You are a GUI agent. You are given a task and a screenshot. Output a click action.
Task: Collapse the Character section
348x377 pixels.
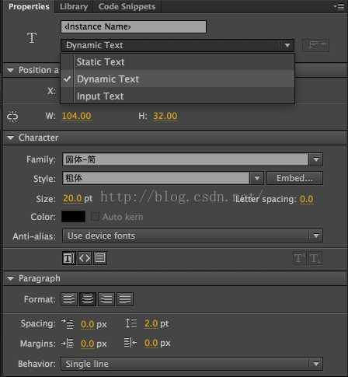[x=11, y=138]
